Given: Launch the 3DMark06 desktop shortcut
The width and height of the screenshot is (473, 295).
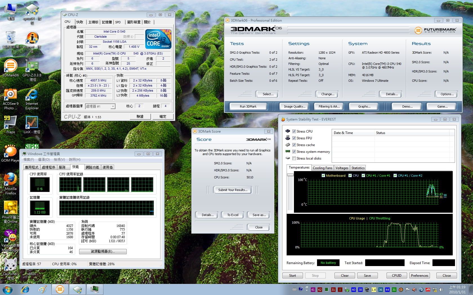Looking at the screenshot, I should coord(10,68).
